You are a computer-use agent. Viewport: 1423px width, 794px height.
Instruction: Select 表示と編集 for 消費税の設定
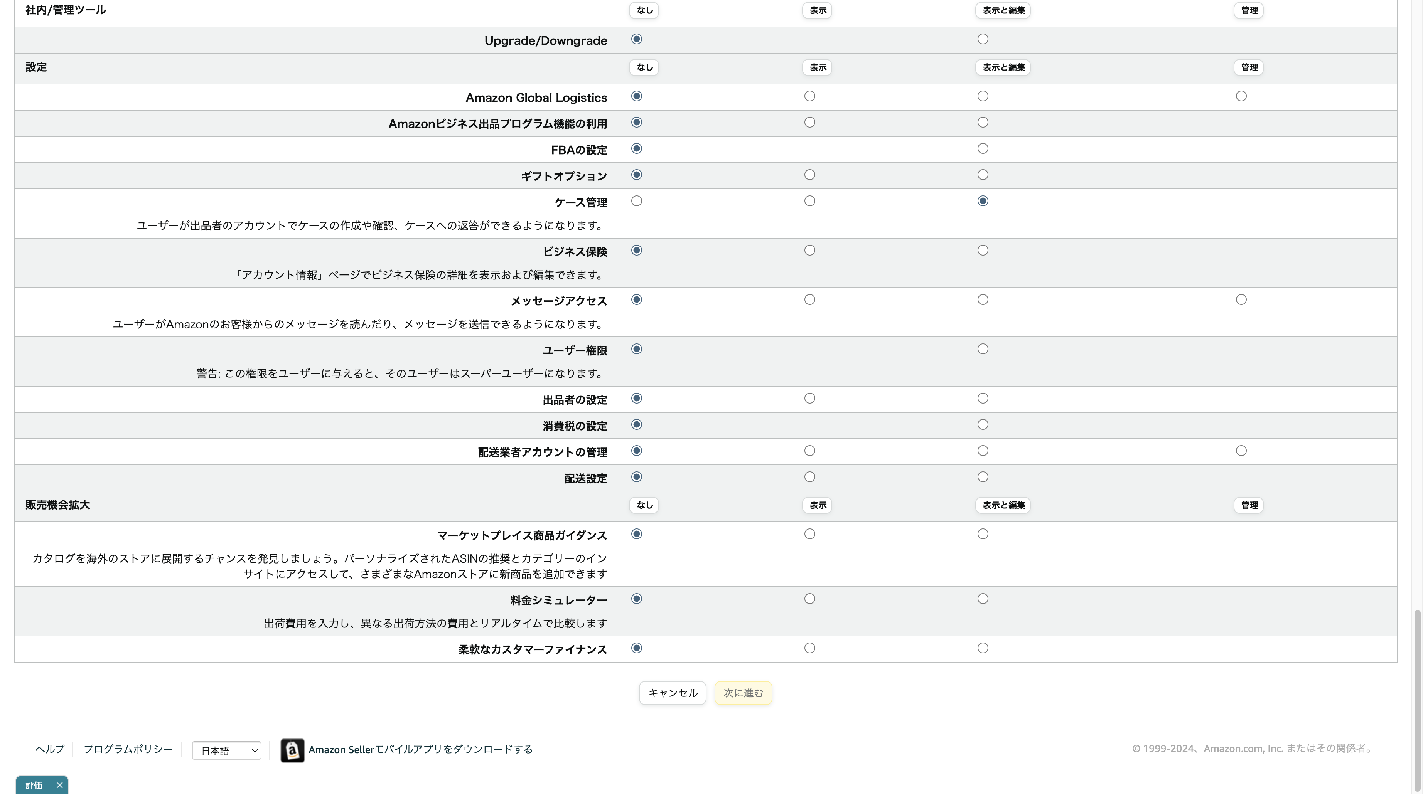click(x=983, y=425)
